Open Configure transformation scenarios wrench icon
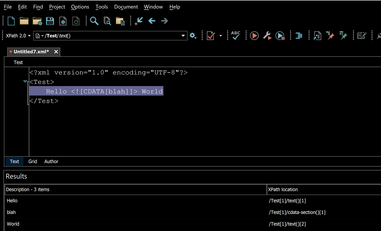 coord(267,36)
